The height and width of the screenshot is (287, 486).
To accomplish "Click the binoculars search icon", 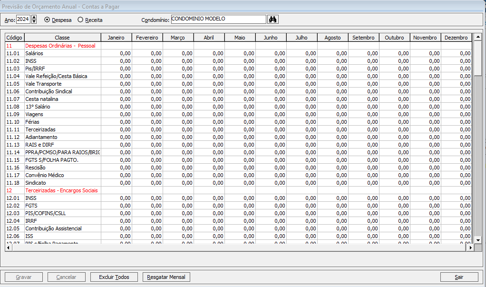I will 273,20.
